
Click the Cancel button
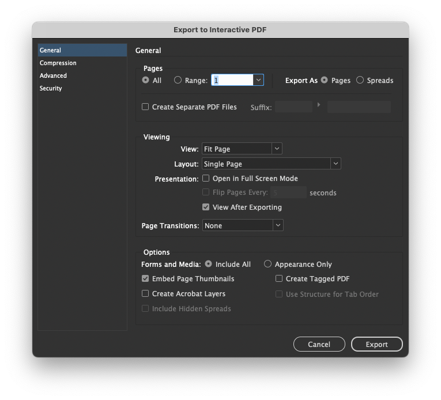click(319, 344)
